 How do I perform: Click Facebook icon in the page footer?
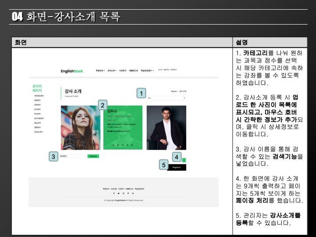click(114, 194)
